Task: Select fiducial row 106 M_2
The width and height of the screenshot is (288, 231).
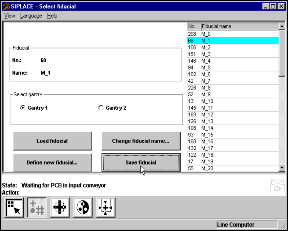Action: (233, 47)
